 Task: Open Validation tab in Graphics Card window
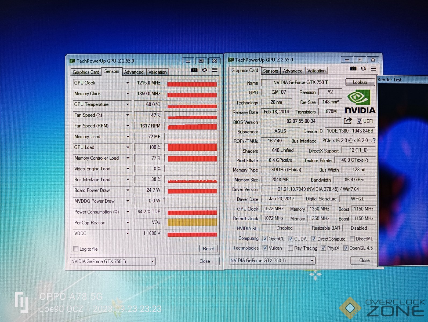click(x=316, y=71)
